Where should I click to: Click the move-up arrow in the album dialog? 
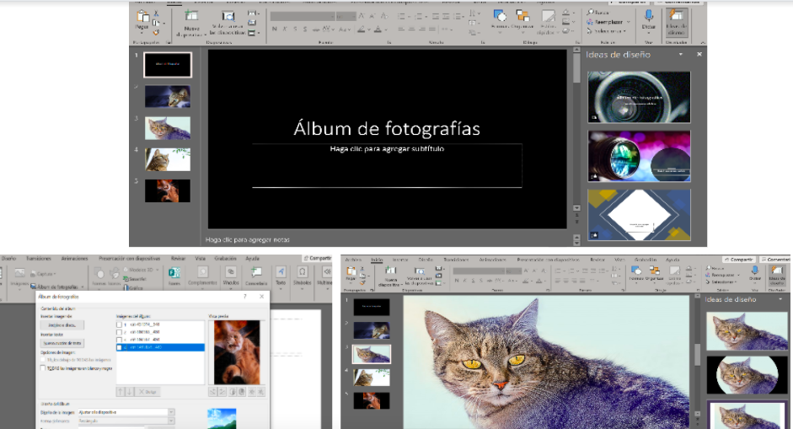coord(121,392)
